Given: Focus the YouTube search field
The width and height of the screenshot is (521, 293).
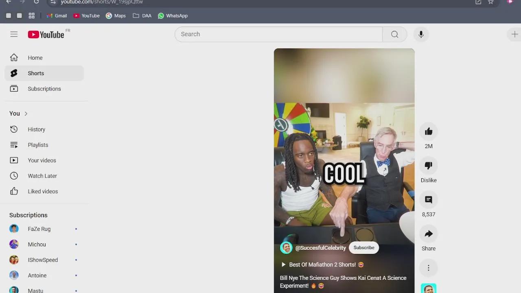Looking at the screenshot, I should click(278, 34).
